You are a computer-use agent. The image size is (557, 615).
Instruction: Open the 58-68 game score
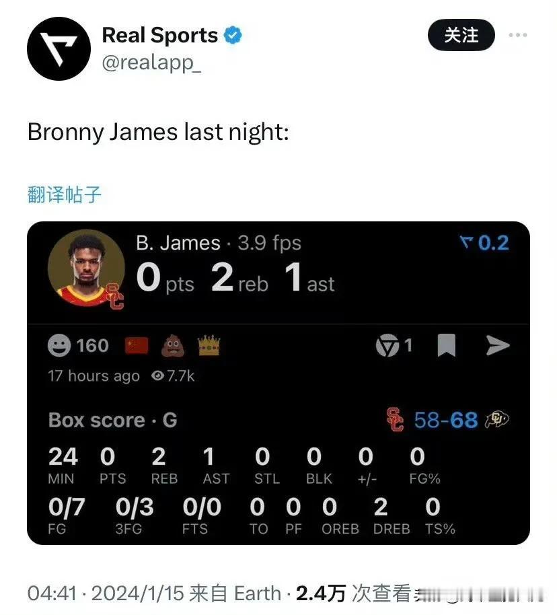click(446, 420)
